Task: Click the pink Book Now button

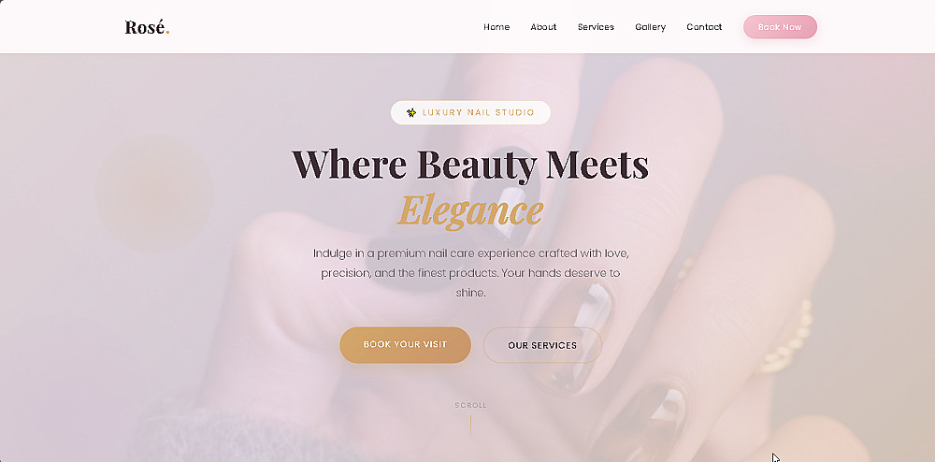Action: coord(780,27)
